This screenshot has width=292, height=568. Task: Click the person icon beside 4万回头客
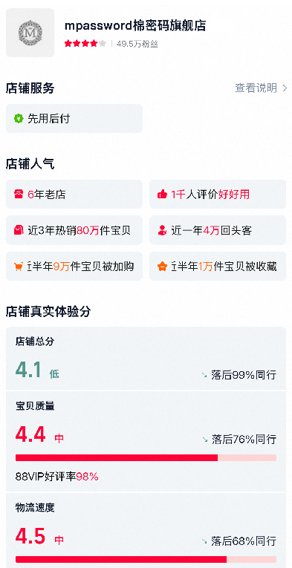pyautogui.click(x=162, y=230)
